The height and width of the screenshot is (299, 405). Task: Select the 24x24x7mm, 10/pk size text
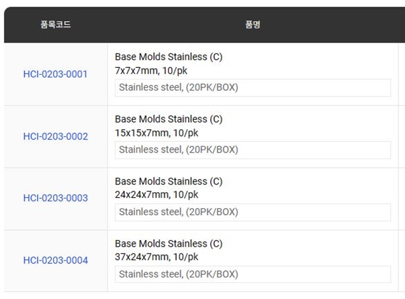[x=157, y=194]
